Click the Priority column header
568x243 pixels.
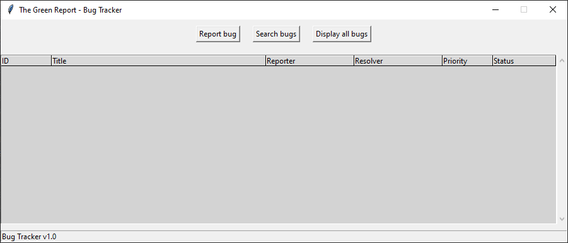tap(467, 60)
